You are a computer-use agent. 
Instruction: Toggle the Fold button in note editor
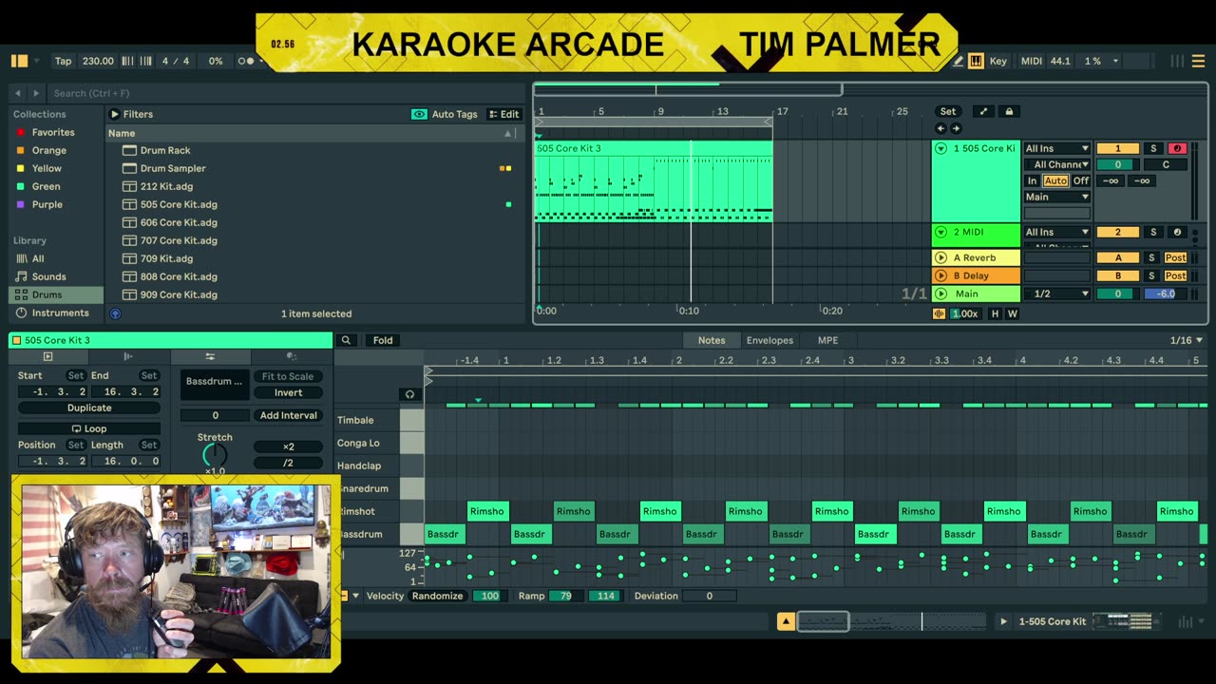[x=383, y=340]
